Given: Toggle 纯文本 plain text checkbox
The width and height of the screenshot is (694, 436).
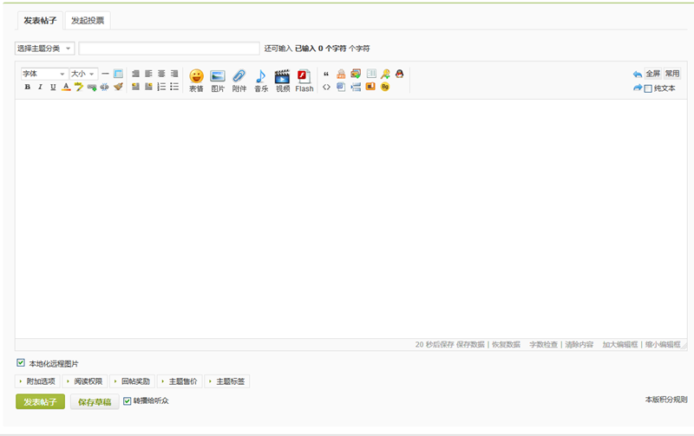Looking at the screenshot, I should coord(648,88).
